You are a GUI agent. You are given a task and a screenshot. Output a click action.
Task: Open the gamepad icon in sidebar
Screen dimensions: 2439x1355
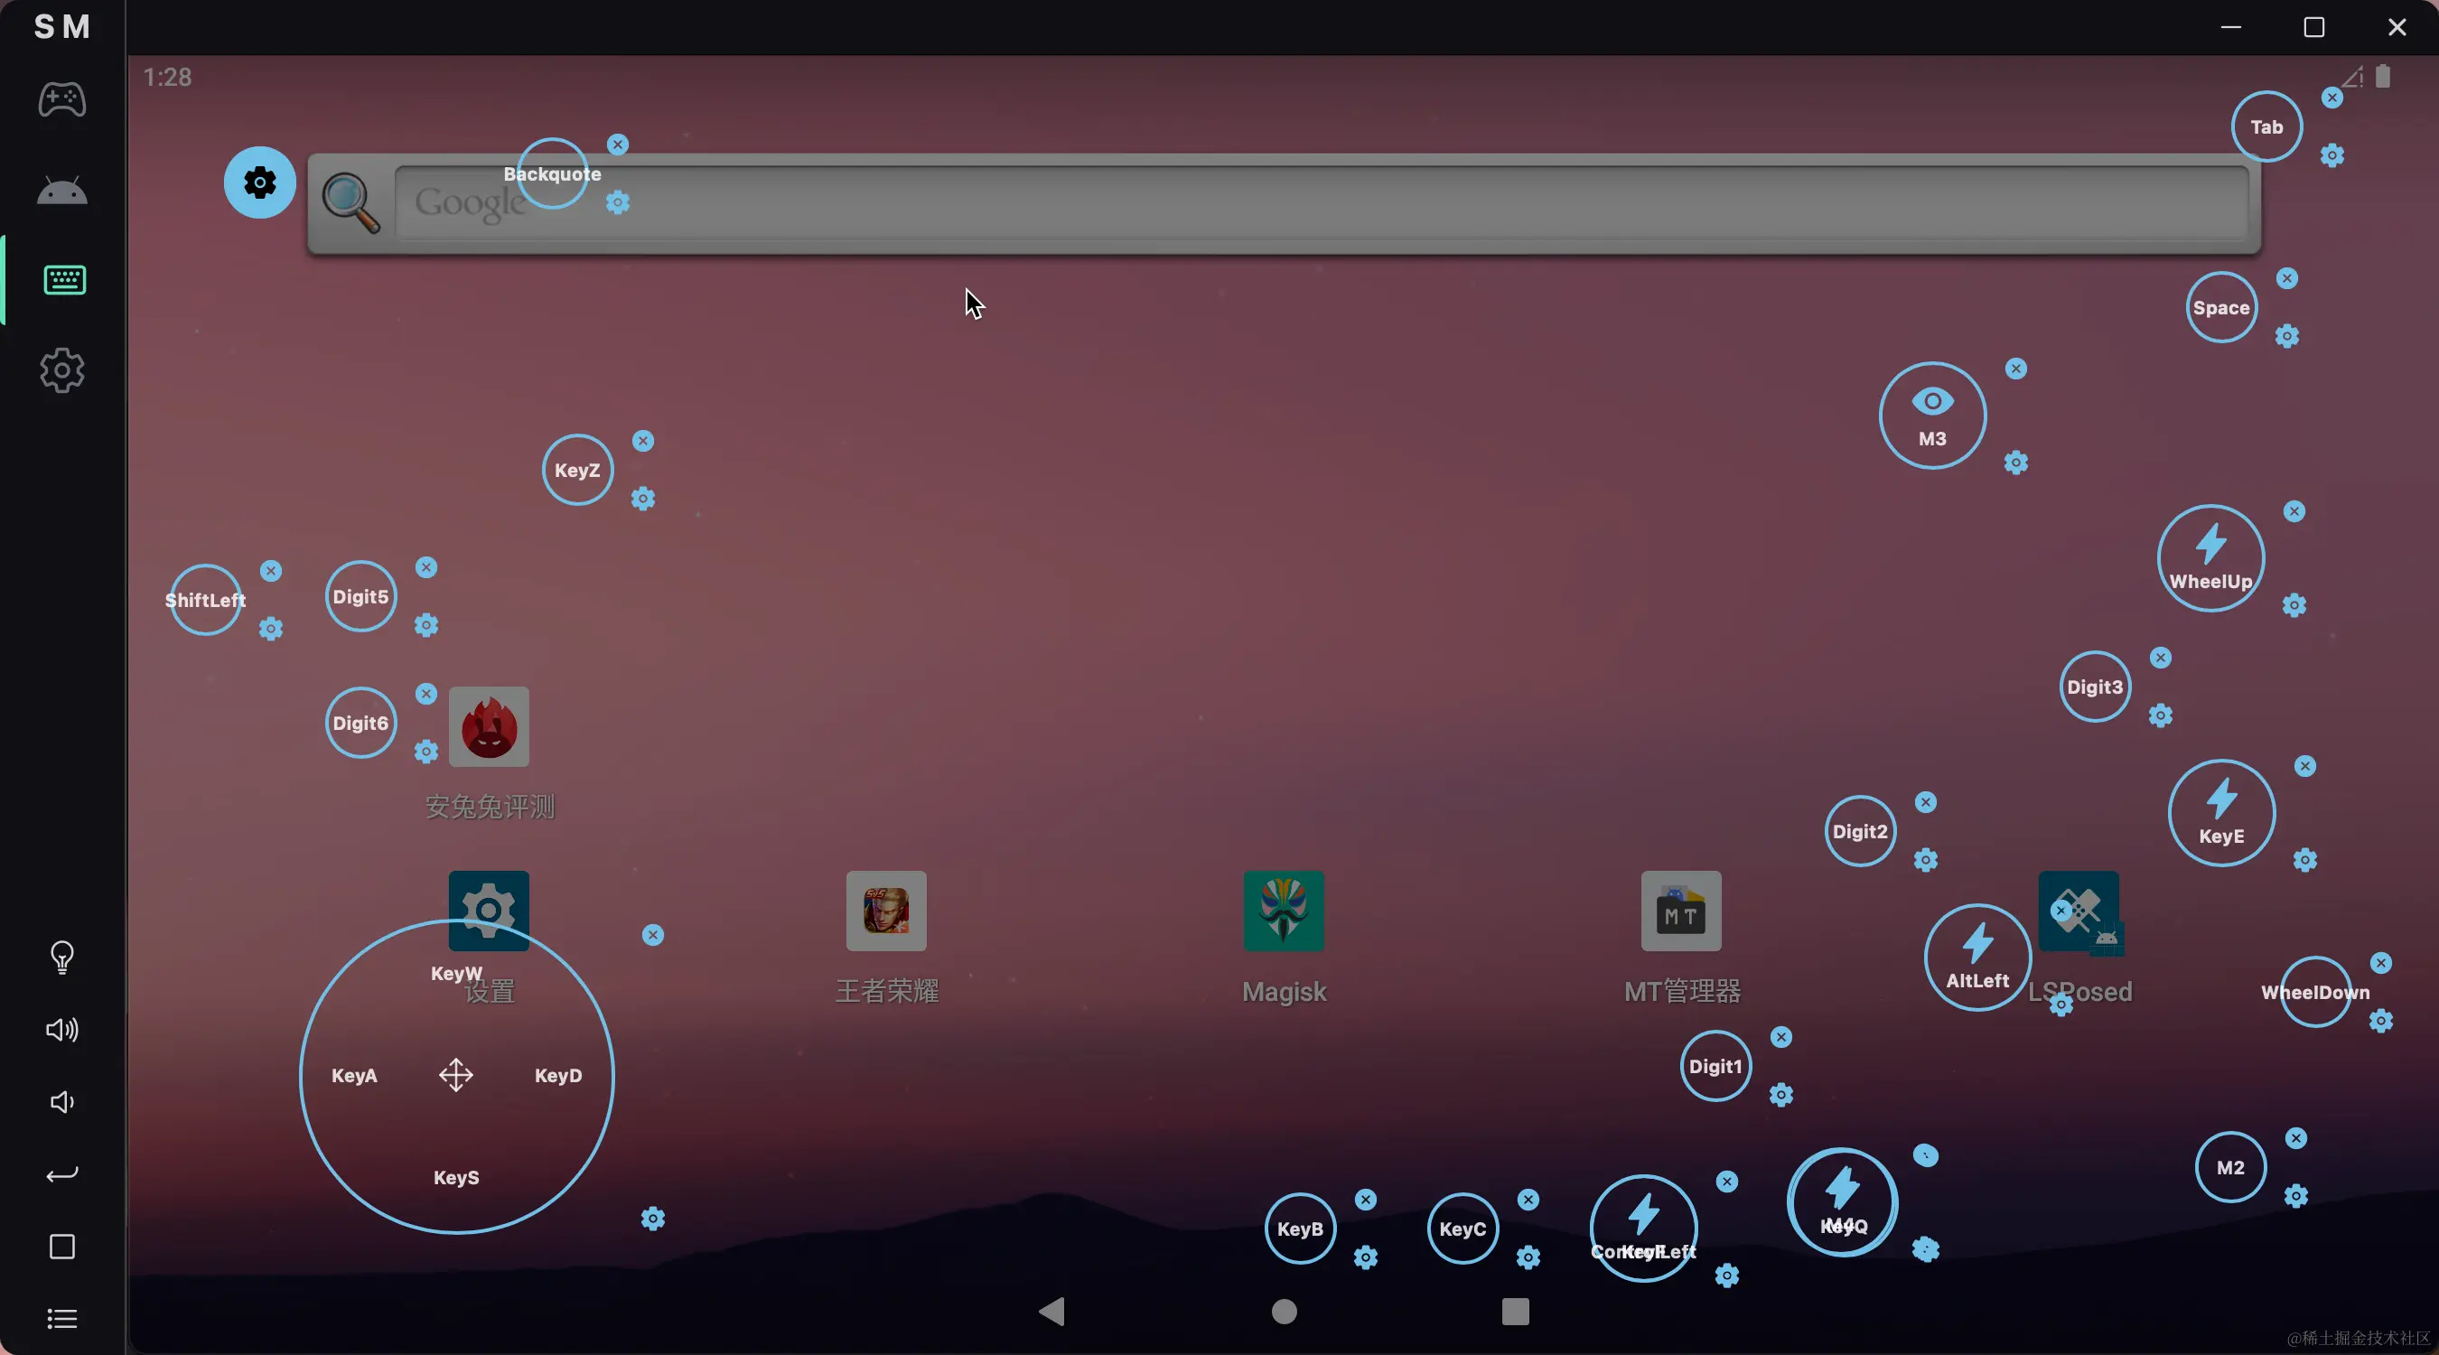click(x=62, y=99)
